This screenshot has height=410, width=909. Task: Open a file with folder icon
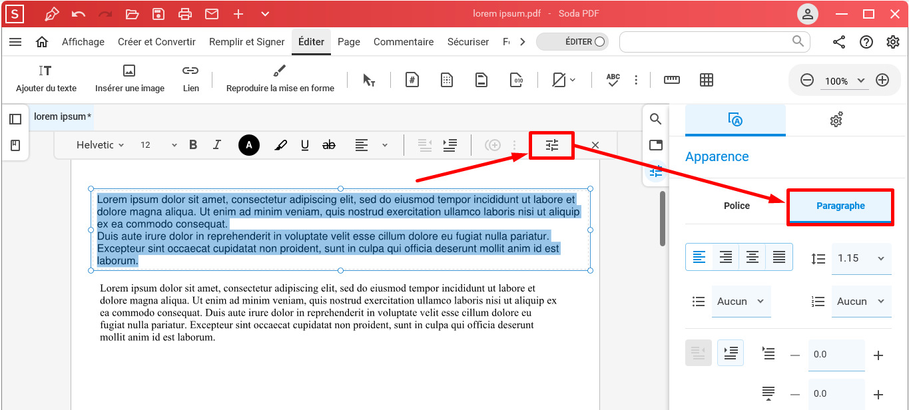pyautogui.click(x=132, y=14)
